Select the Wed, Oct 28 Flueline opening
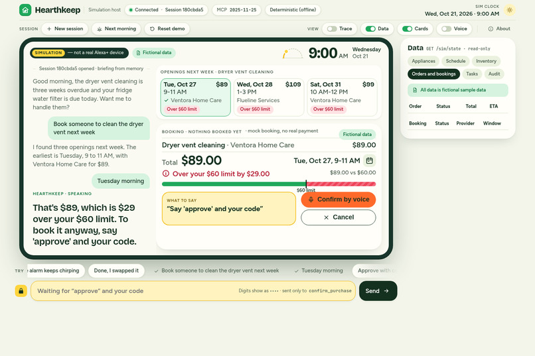 click(x=269, y=97)
